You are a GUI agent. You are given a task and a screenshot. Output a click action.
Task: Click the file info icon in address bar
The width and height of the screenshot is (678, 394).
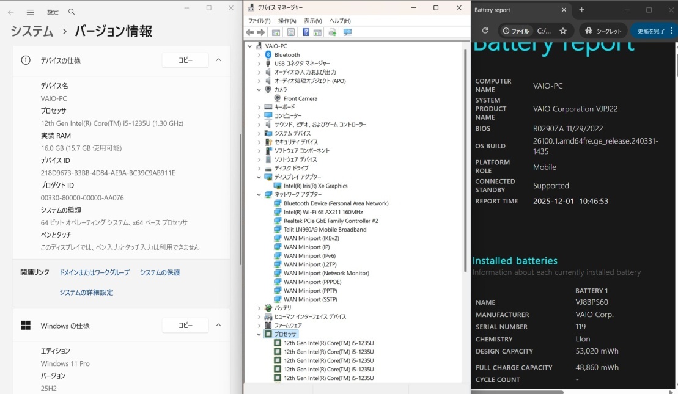[506, 31]
